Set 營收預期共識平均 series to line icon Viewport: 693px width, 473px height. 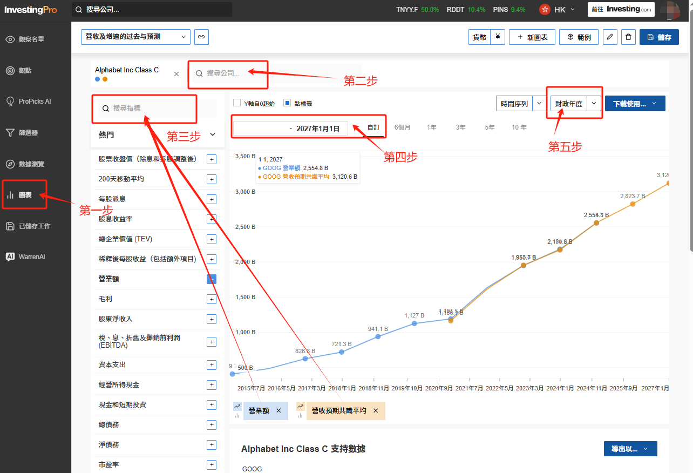[x=300, y=406]
